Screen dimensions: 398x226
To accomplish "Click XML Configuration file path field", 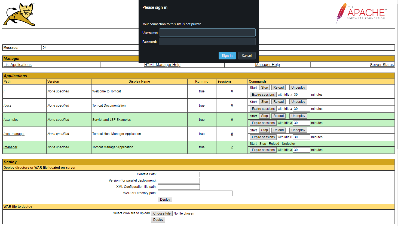I will (x=179, y=187).
